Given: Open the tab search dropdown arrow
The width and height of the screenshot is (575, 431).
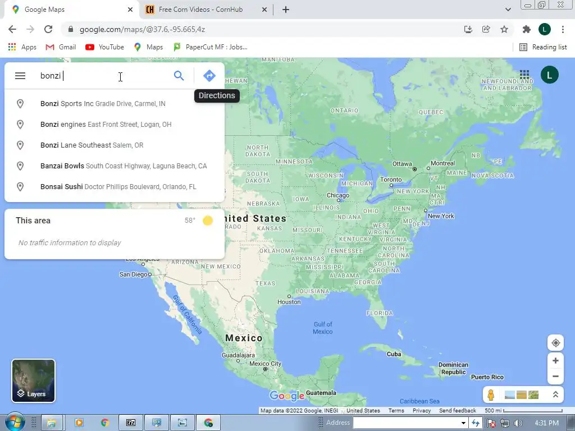Looking at the screenshot, I should 508,10.
